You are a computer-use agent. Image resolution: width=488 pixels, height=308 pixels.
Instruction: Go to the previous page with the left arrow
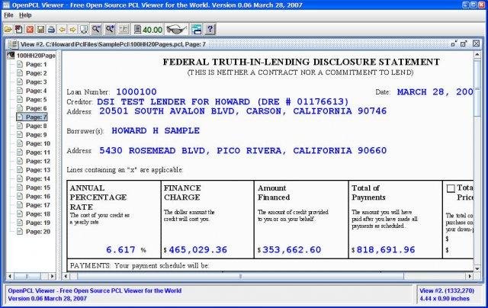pyautogui.click(x=63, y=30)
